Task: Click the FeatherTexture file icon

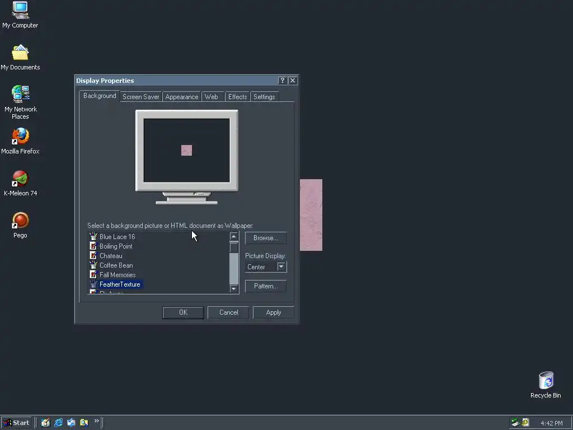Action: 93,284
